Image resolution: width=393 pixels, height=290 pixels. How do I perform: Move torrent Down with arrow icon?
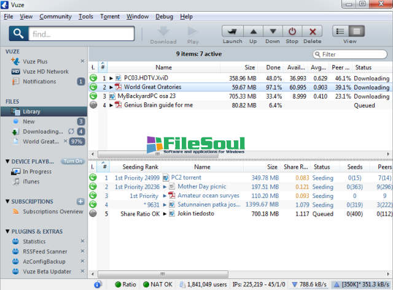point(273,31)
